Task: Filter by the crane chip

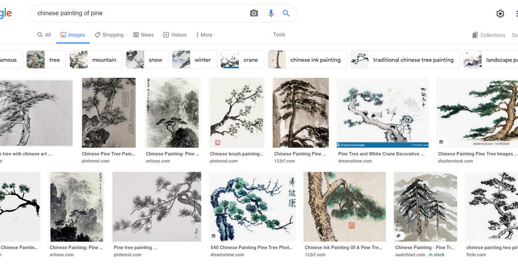Action: (x=242, y=59)
